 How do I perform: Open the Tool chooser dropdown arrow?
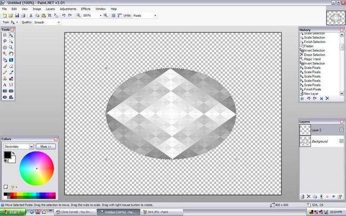tap(17, 22)
